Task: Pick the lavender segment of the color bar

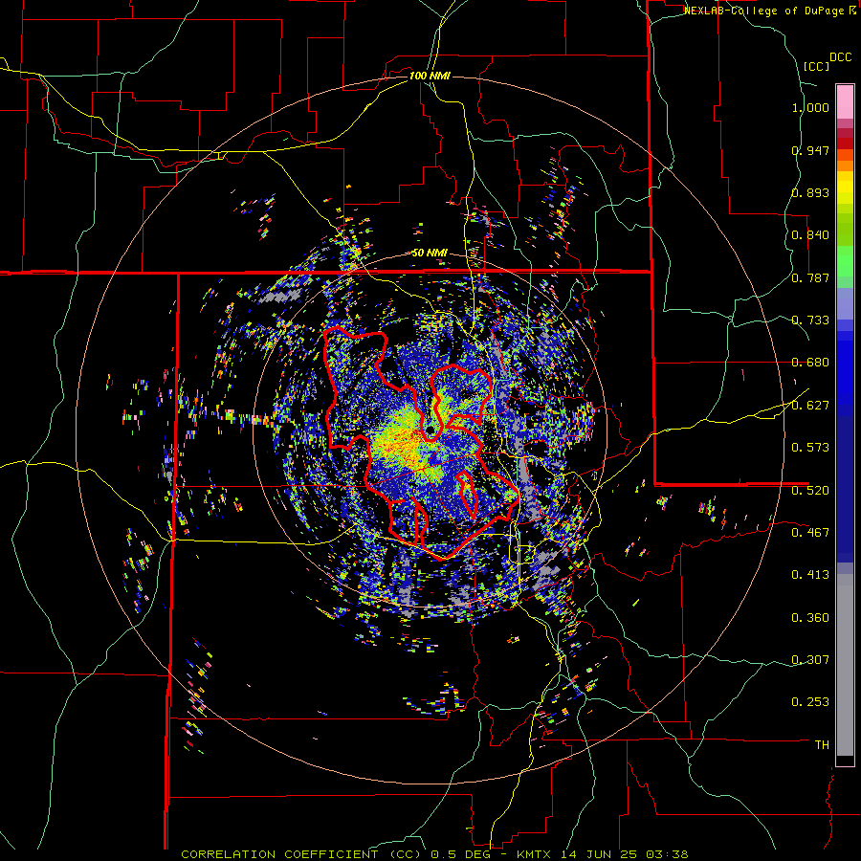Action: [845, 303]
